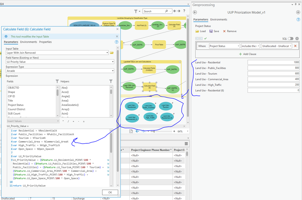Open Geoprocessing pane help icon
This screenshot has height=200, width=302.
tap(298, 19)
